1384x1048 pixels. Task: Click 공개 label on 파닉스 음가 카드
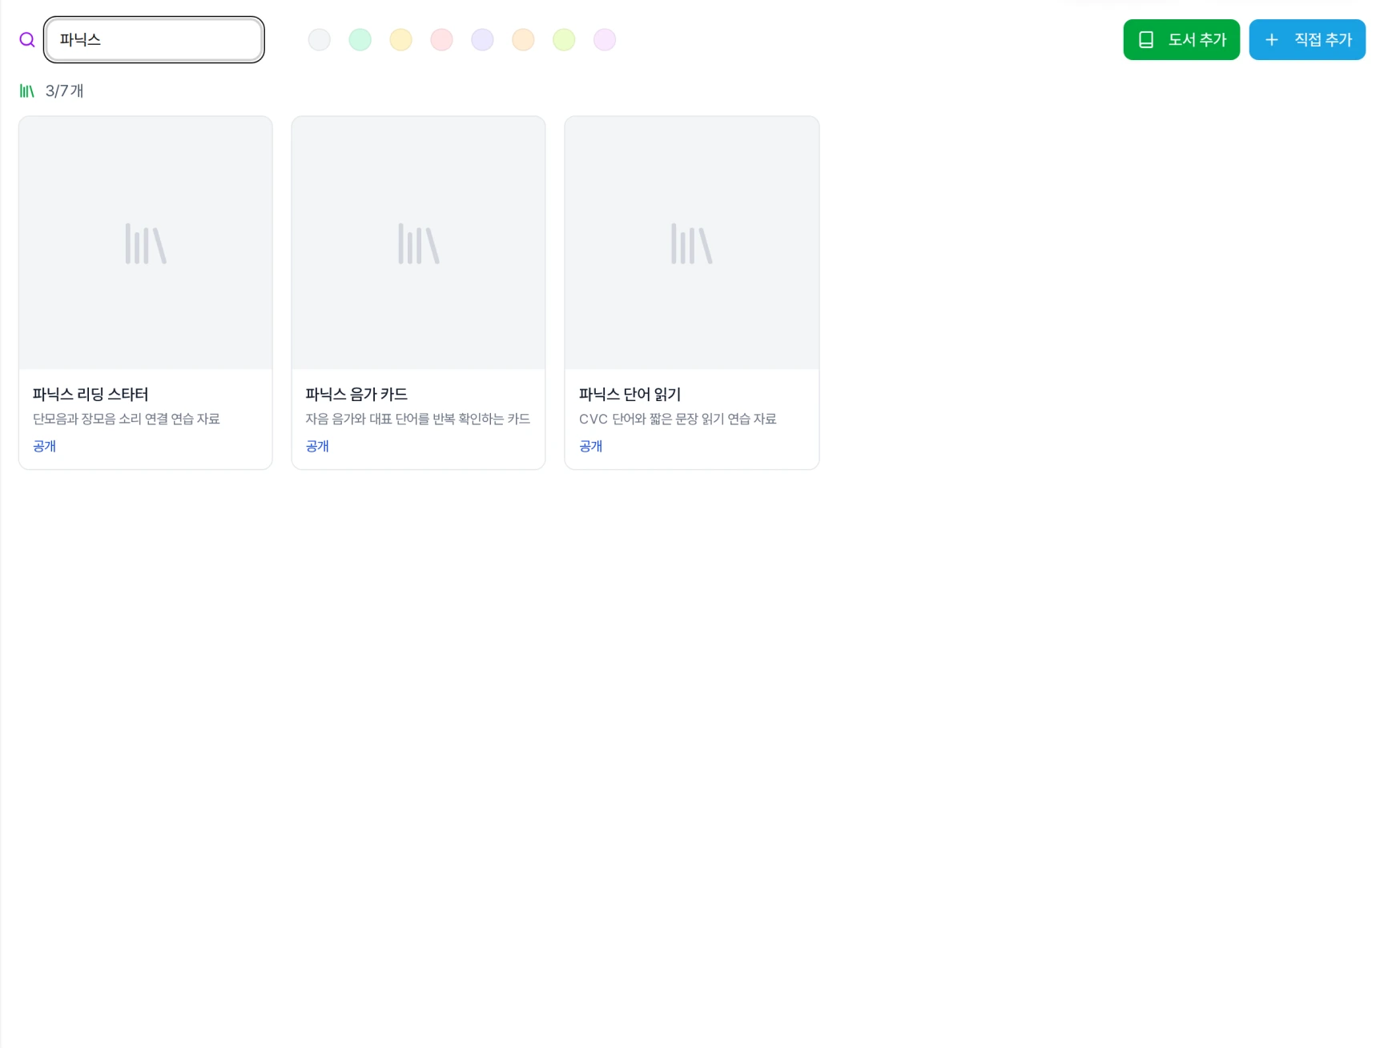tap(317, 446)
